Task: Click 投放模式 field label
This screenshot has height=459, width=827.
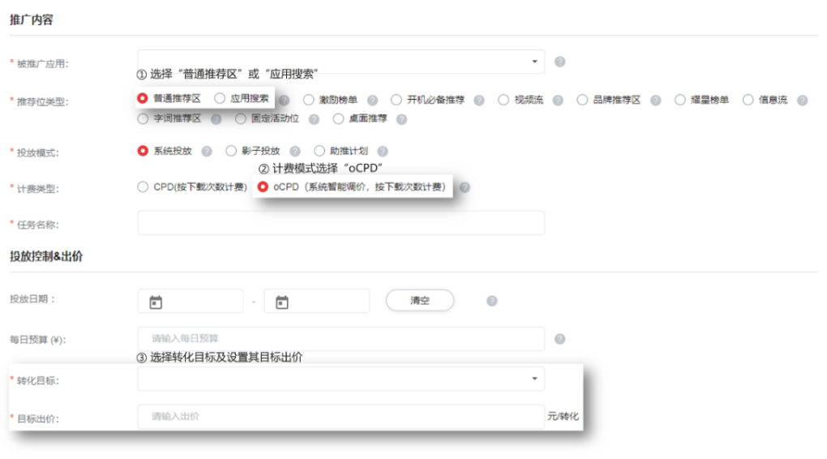Action: [x=38, y=153]
